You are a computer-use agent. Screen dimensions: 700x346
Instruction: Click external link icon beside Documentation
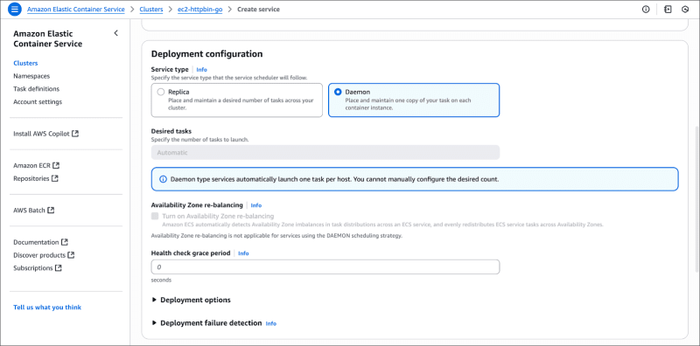[65, 242]
